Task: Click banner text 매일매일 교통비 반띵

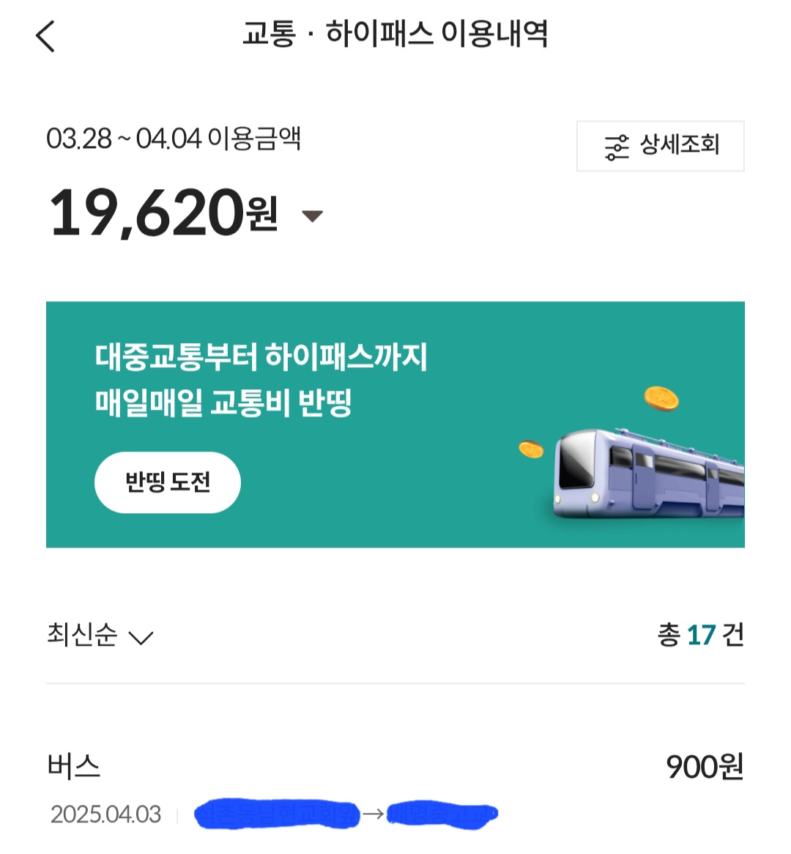Action: 223,402
